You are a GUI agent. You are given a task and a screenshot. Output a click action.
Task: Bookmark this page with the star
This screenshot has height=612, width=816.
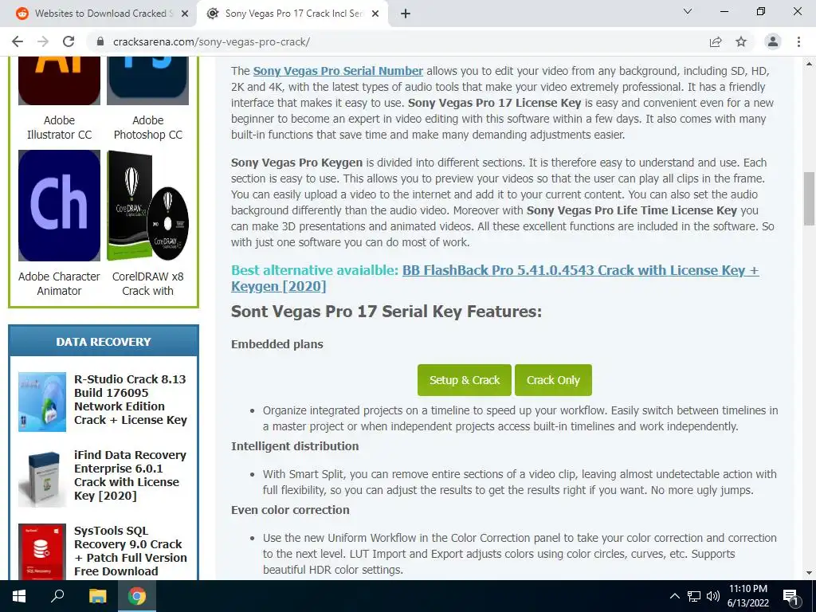(x=741, y=41)
